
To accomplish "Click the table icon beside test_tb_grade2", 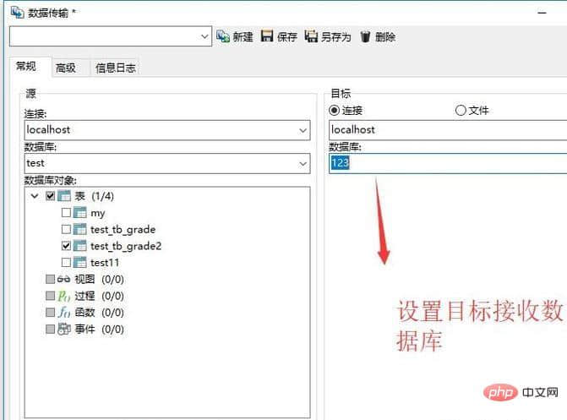I will click(x=80, y=246).
